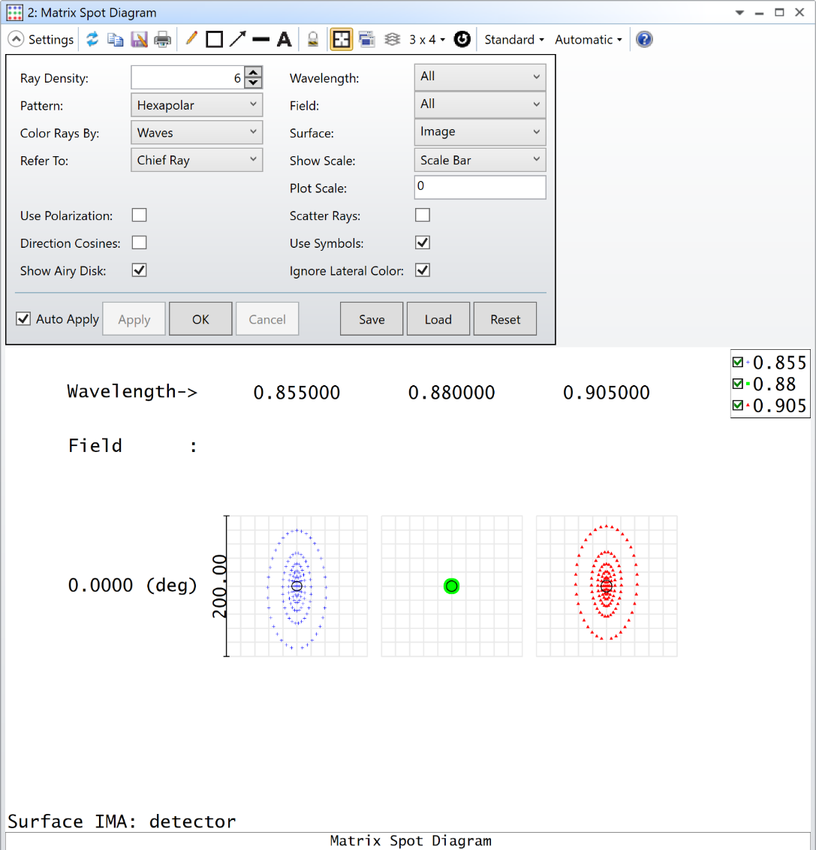Screen dimensions: 816x850
Task: Click the Plot Scale input field
Action: coord(480,187)
